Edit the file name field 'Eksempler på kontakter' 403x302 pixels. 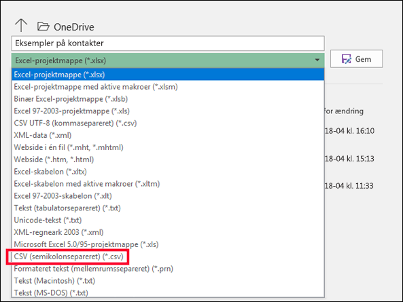pos(168,43)
